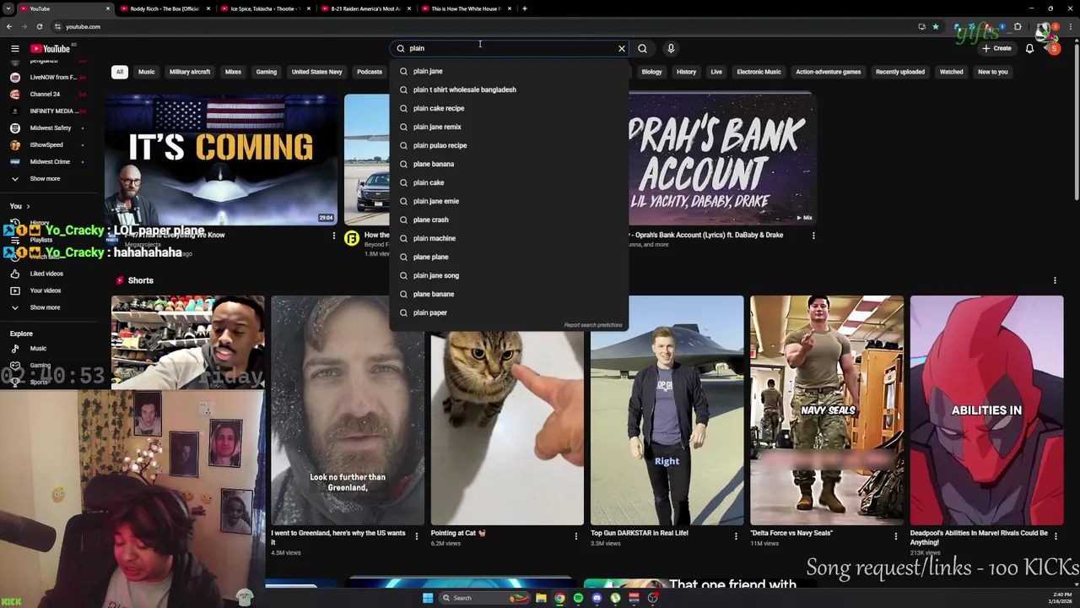The image size is (1080, 608).
Task: Select the All filter chip
Action: [x=120, y=72]
